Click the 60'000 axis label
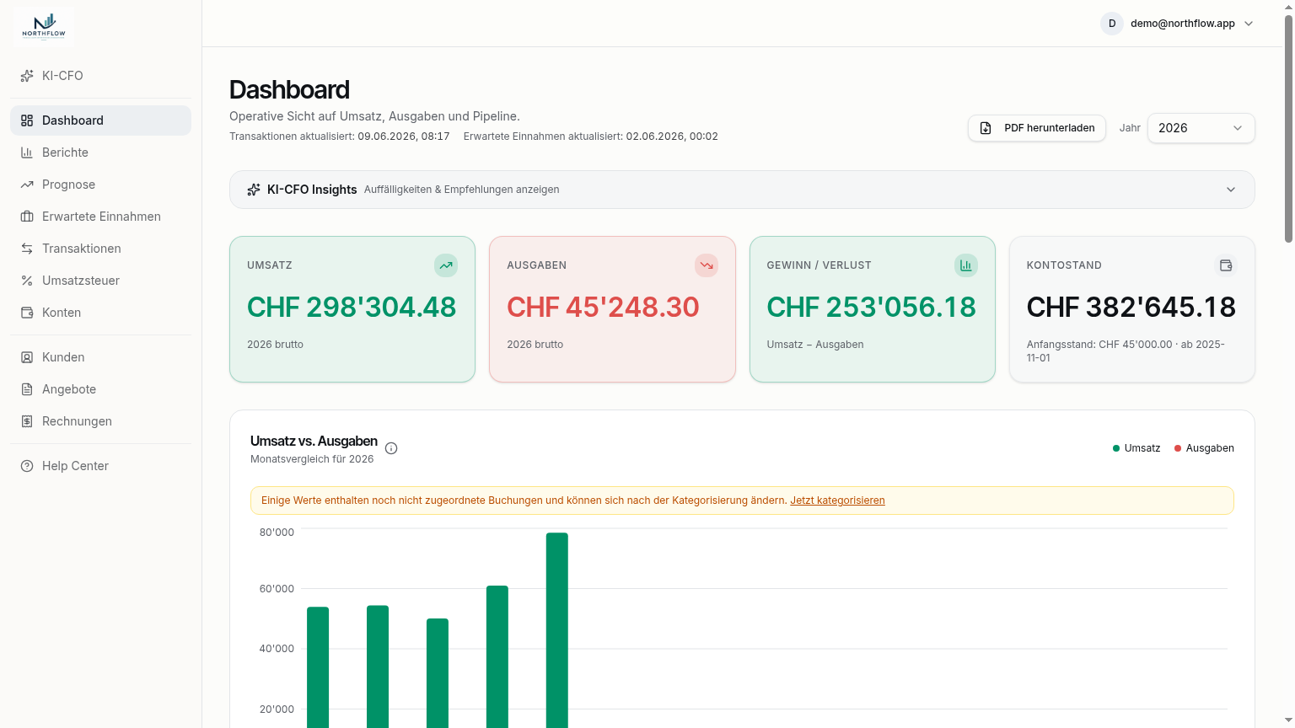 coord(277,589)
